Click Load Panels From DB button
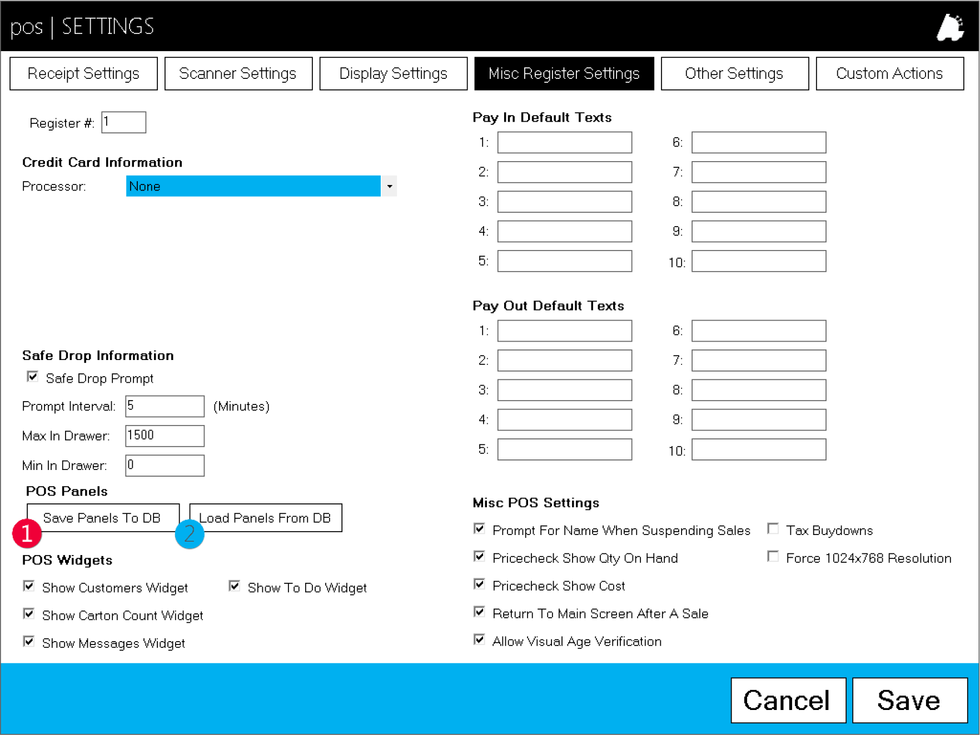Screen dimensions: 980x735 (265, 518)
